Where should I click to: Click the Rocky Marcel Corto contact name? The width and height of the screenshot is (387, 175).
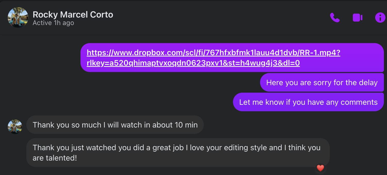coord(73,14)
